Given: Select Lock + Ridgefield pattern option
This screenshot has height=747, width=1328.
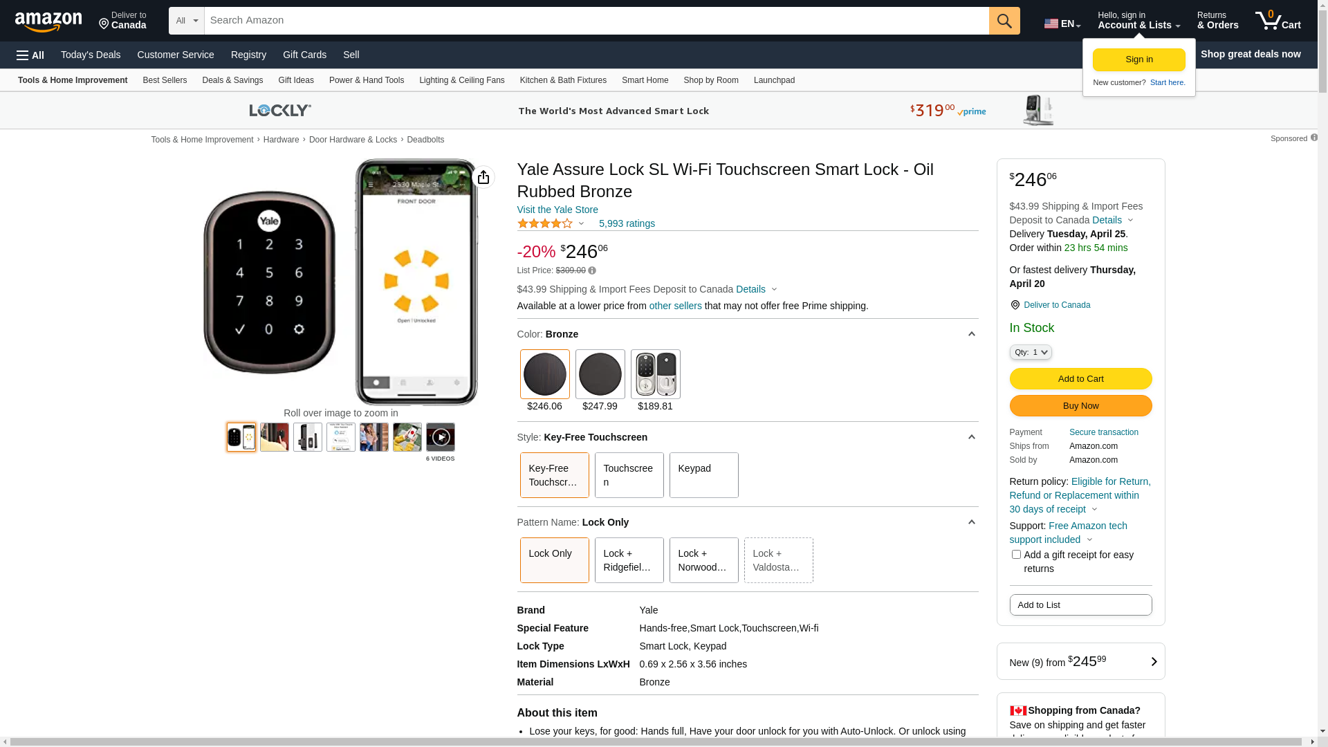Looking at the screenshot, I should [629, 560].
